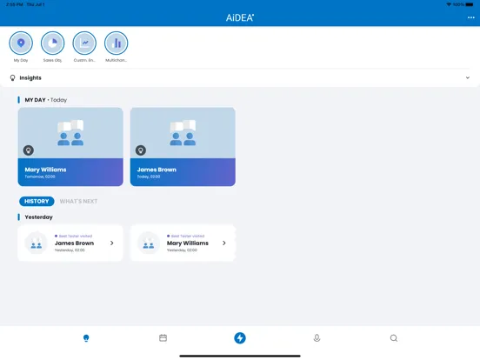Image resolution: width=480 pixels, height=360 pixels.
Task: Open the My Day map pin icon
Action: 21,43
